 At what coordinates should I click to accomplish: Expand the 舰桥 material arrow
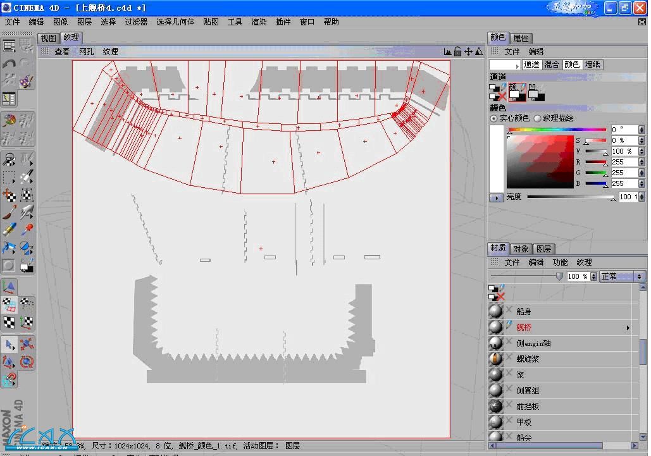pyautogui.click(x=628, y=328)
